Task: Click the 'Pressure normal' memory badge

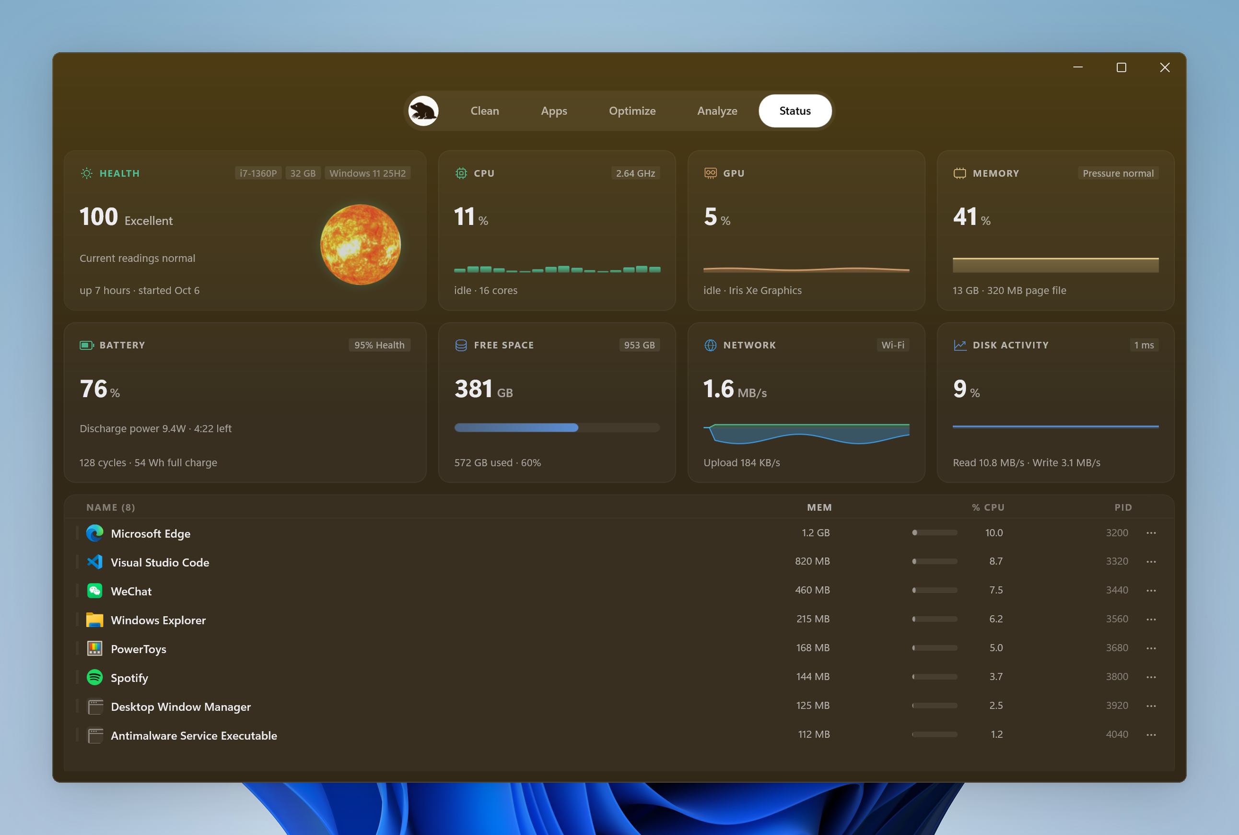Action: 1118,173
